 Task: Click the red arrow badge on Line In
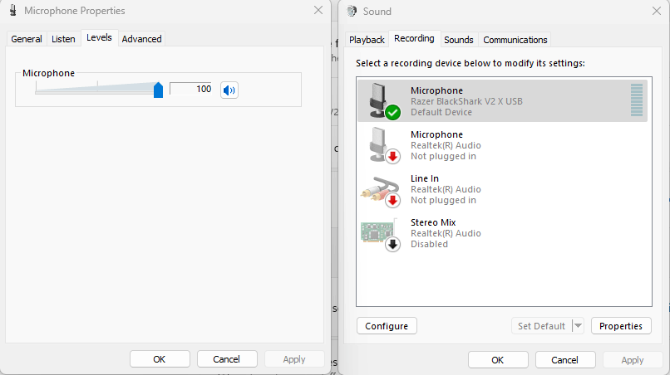[392, 201]
